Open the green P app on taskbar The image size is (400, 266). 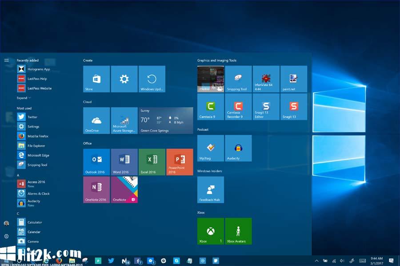coord(98,260)
